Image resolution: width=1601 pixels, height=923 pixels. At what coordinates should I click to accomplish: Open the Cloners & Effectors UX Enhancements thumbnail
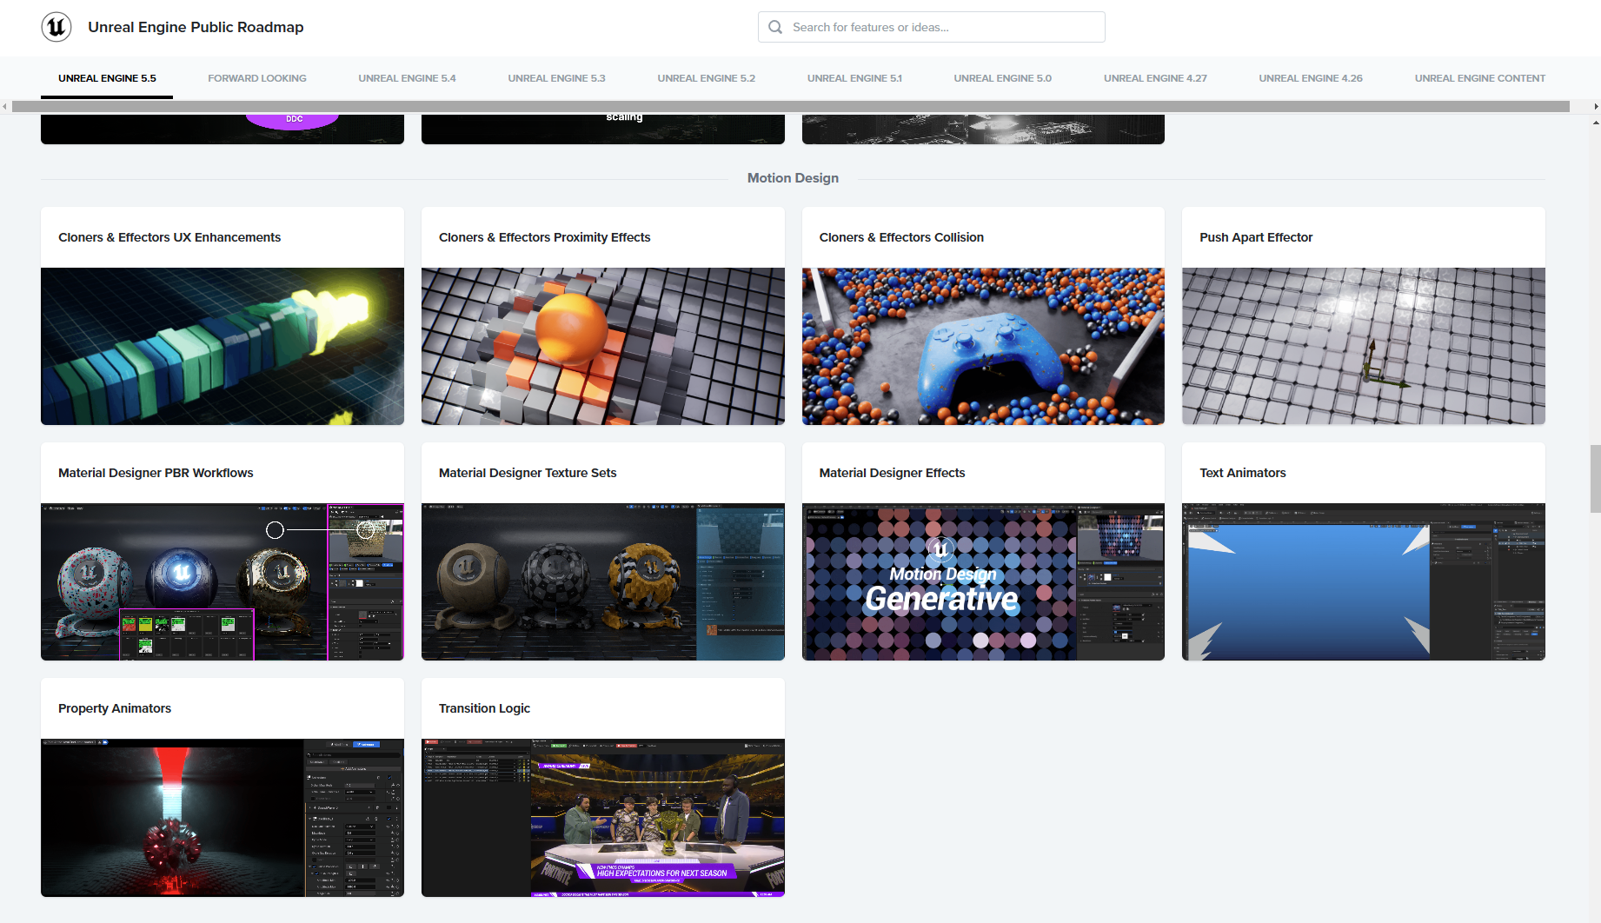pos(223,346)
